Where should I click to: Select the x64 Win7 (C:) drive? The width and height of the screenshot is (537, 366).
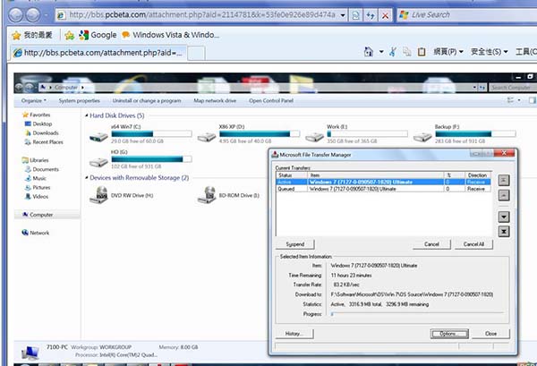click(x=141, y=133)
